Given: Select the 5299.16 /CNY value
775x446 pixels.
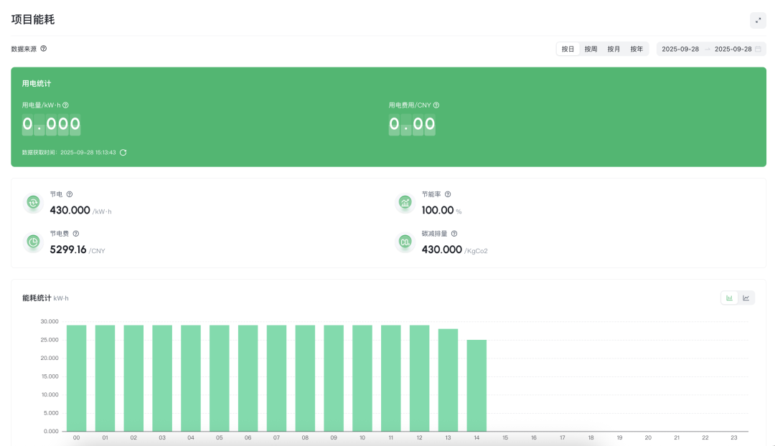Looking at the screenshot, I should click(x=77, y=250).
